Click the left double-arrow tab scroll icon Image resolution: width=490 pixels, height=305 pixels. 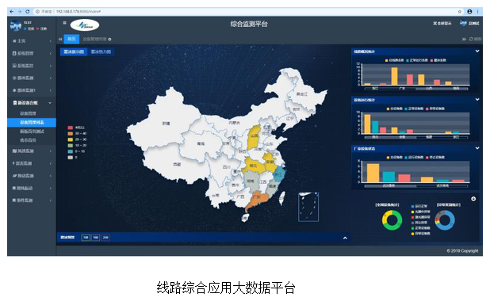point(60,40)
